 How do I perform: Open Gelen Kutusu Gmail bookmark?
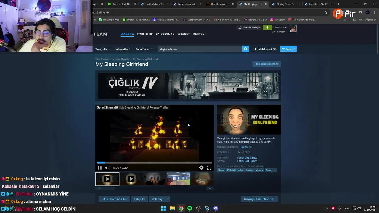click(x=227, y=20)
